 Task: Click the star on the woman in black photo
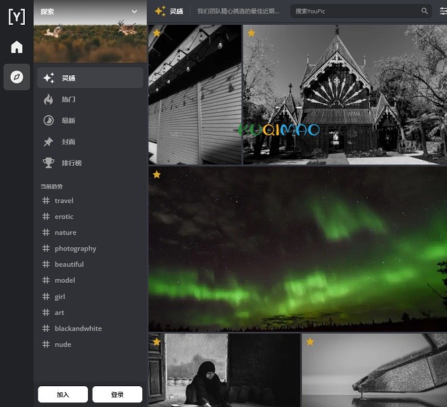coord(156,342)
